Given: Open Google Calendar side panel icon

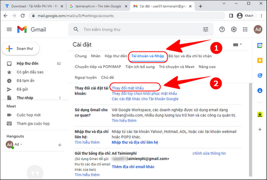Looking at the screenshot, I should 260,46.
